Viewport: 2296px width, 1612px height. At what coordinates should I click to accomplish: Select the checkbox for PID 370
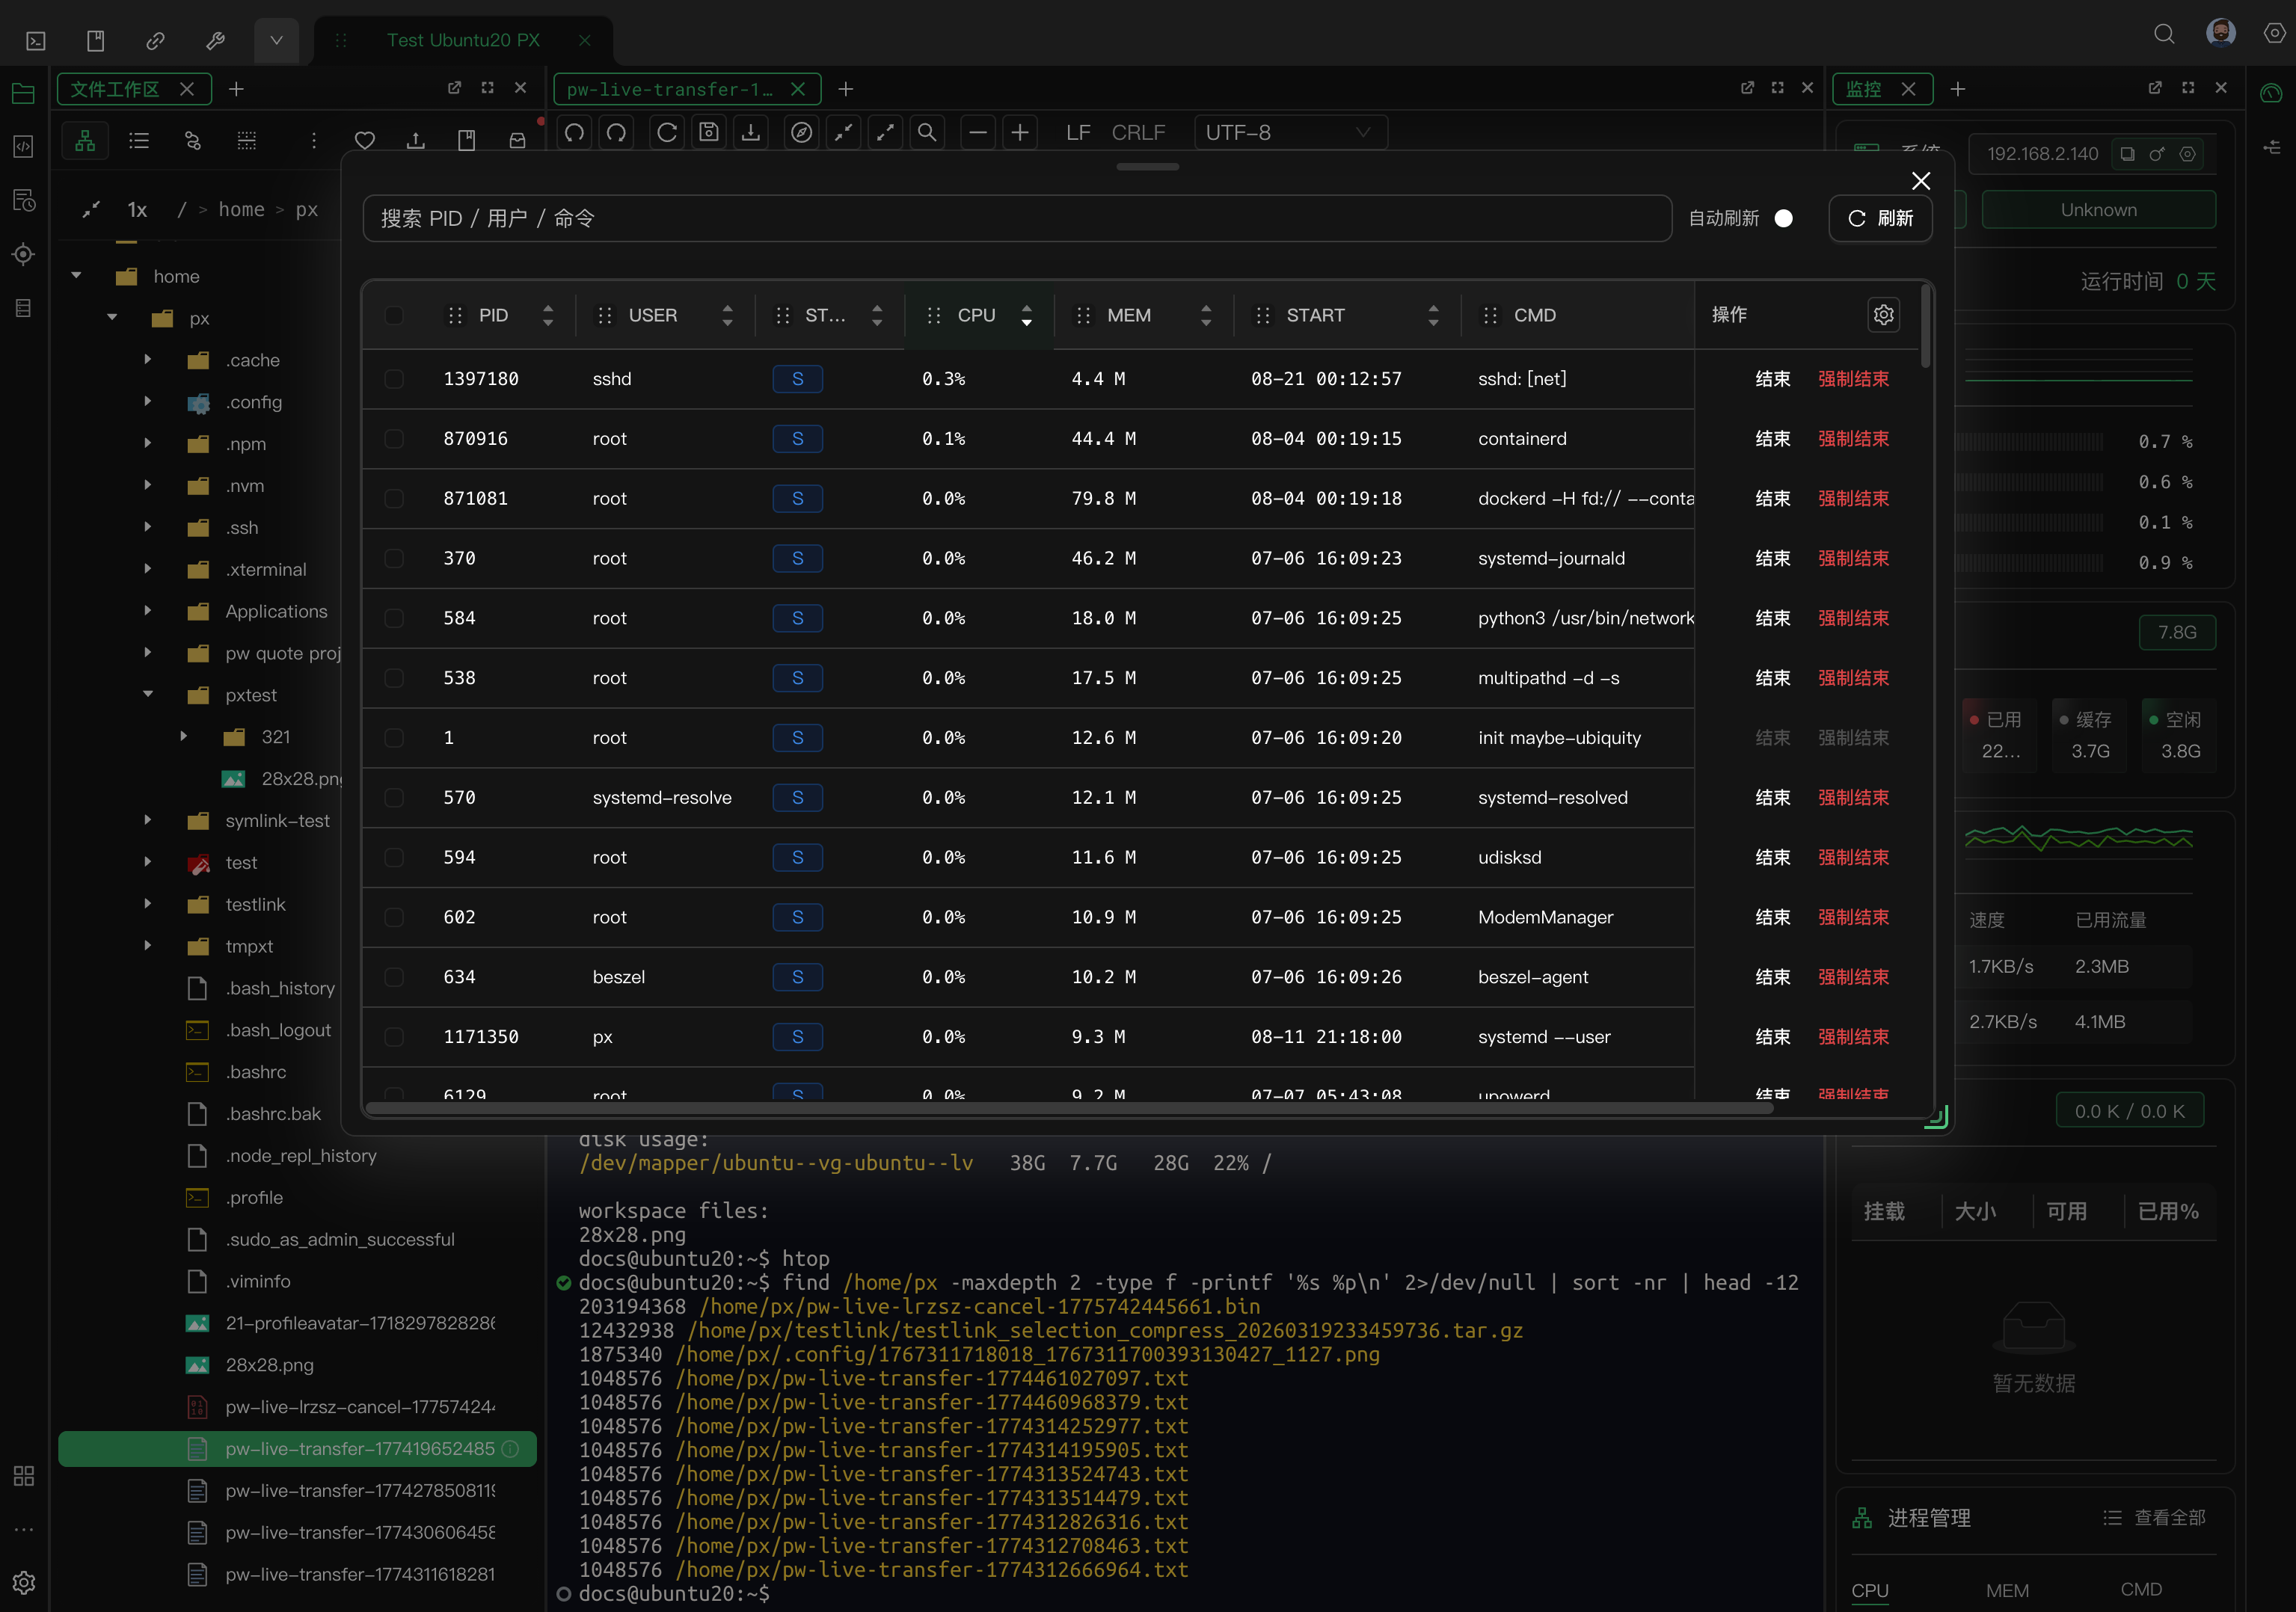[x=394, y=559]
